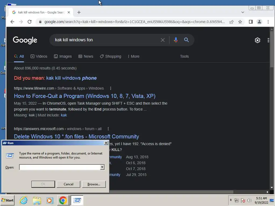Screen dimensions: 275x206
Task: Reload the Google search page
Action: (x=30, y=22)
